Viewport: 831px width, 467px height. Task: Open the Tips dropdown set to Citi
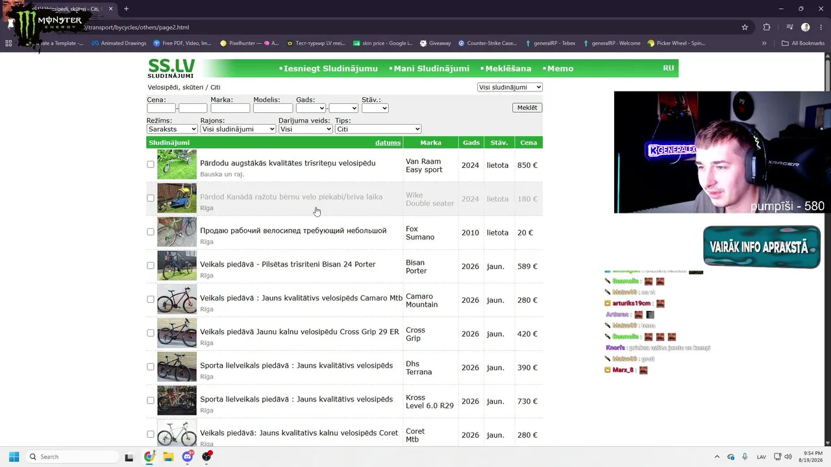coord(378,129)
